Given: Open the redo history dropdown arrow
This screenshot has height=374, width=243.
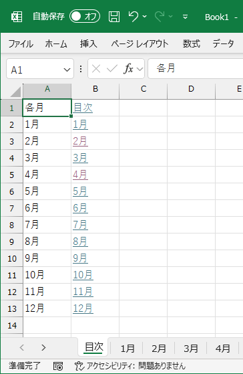Looking at the screenshot, I should pos(170,17).
